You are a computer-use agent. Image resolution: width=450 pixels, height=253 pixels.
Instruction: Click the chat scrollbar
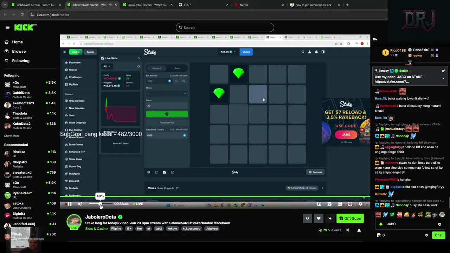449,203
